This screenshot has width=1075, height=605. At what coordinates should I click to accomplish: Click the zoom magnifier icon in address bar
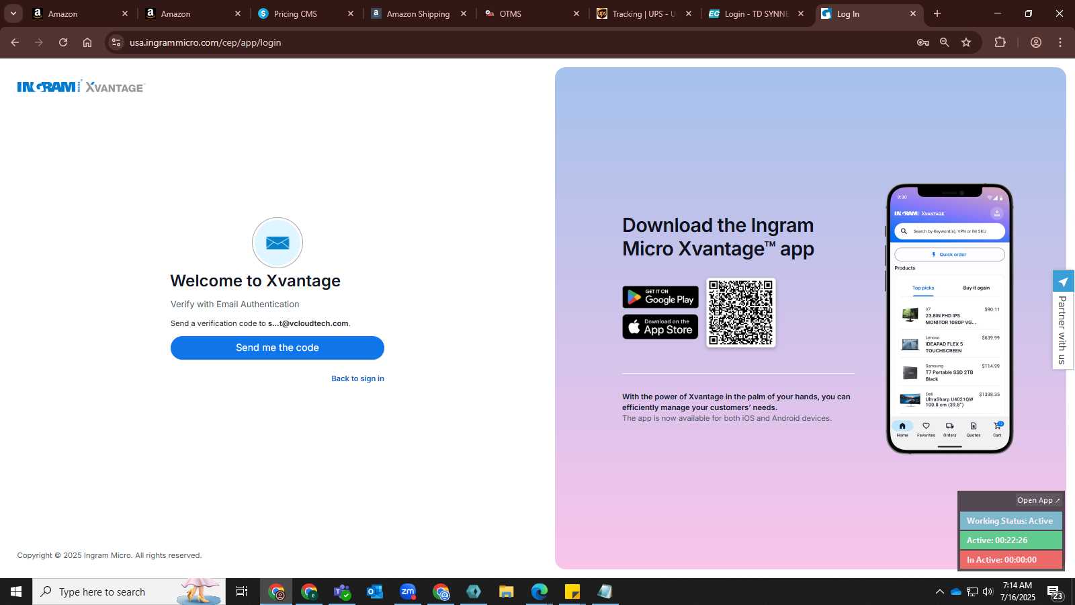tap(945, 42)
